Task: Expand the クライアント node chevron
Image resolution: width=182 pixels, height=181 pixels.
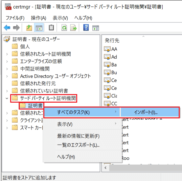Action: point(7,121)
